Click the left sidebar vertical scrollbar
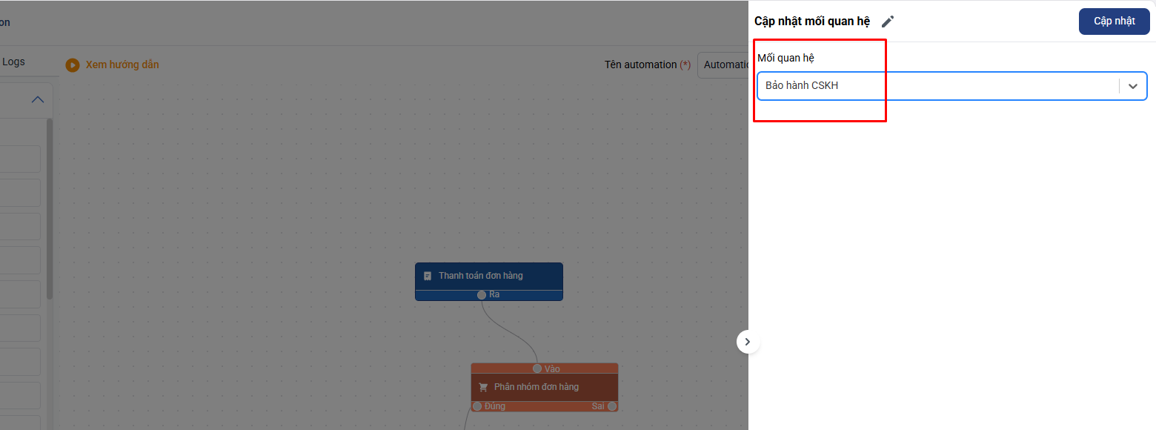 (50, 208)
